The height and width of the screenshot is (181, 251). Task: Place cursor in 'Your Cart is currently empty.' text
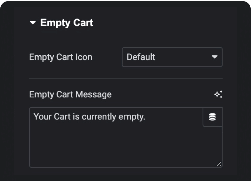tap(89, 117)
